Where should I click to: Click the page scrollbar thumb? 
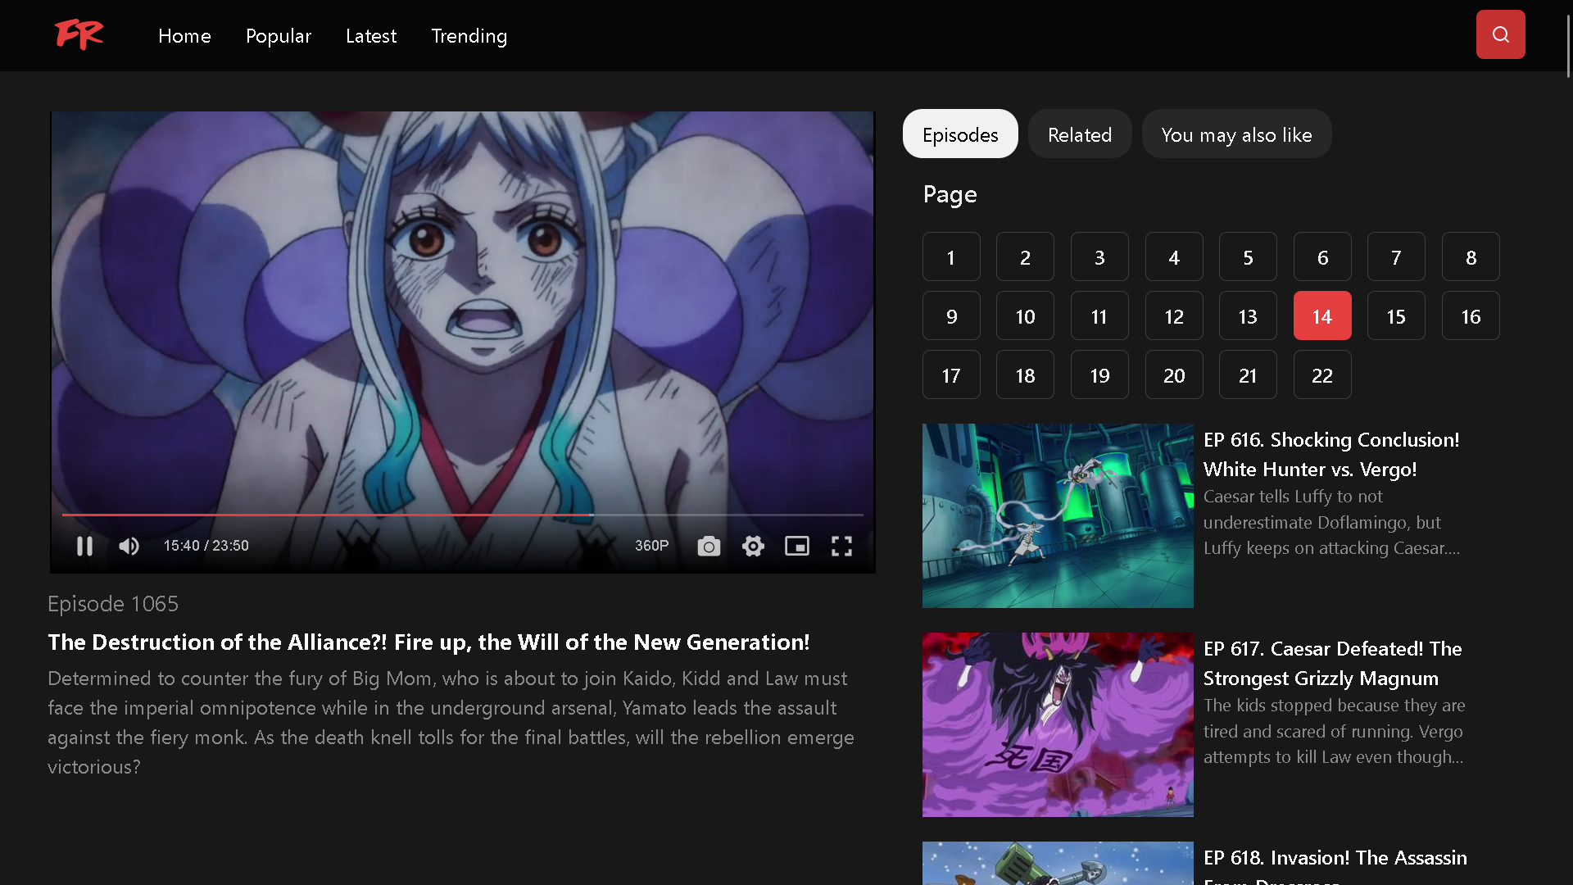point(1568,45)
